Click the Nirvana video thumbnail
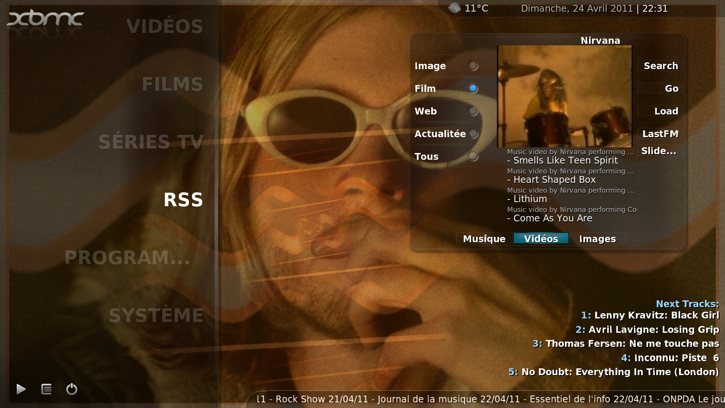This screenshot has width=725, height=408. 565,96
